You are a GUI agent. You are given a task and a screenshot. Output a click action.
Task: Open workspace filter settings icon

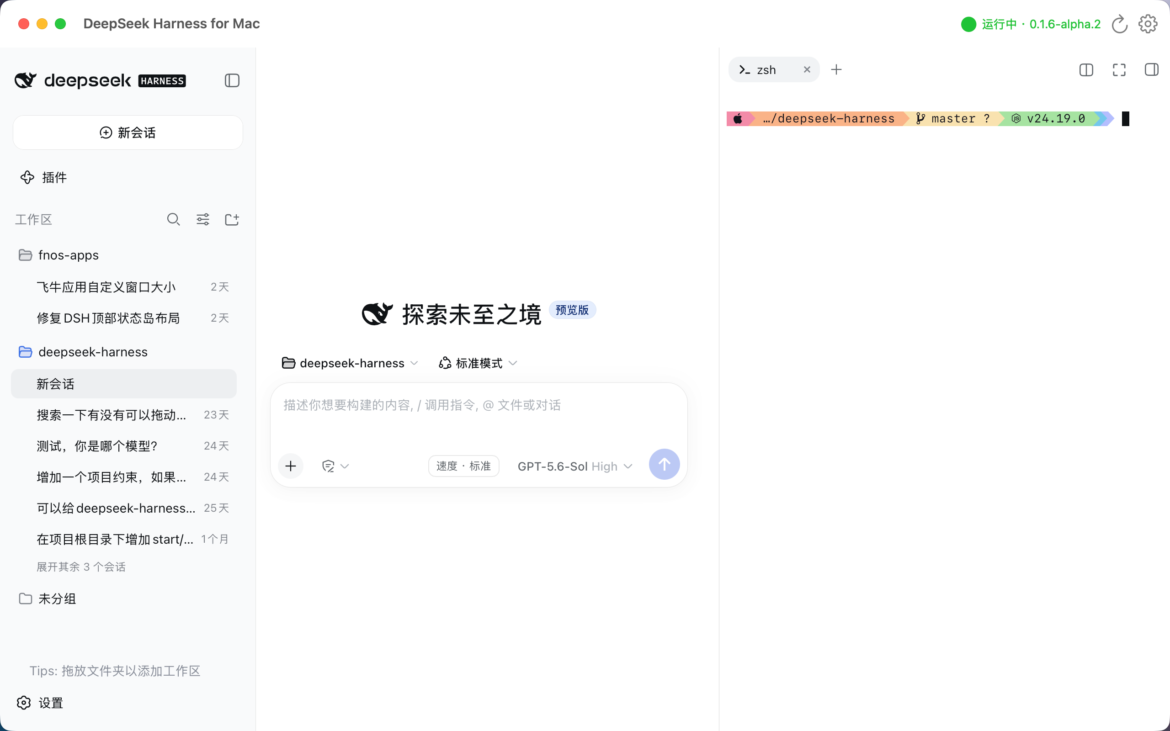202,219
